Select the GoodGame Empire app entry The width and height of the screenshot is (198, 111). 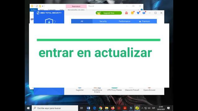point(97,91)
